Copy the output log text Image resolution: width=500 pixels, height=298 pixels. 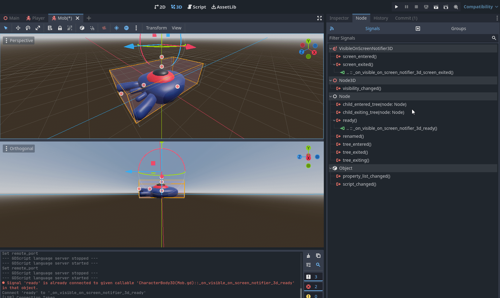click(x=318, y=256)
